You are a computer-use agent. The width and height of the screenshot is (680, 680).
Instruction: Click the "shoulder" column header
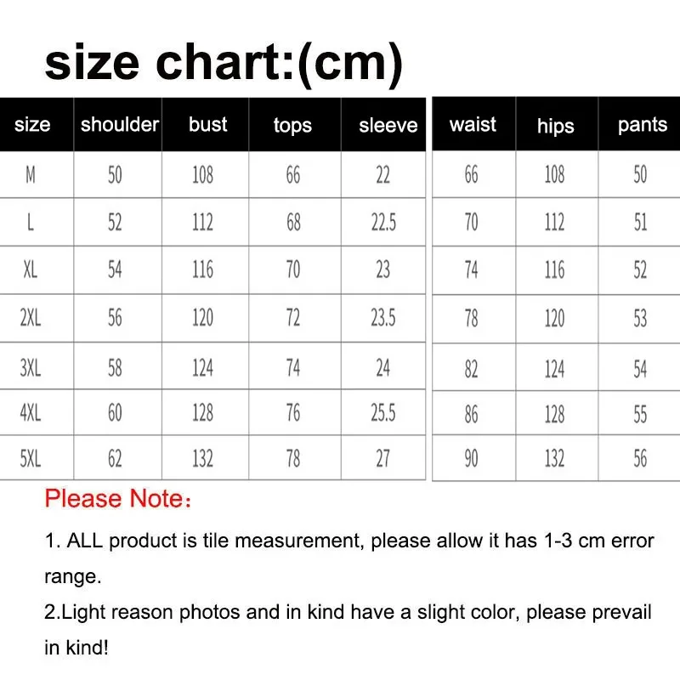click(119, 125)
